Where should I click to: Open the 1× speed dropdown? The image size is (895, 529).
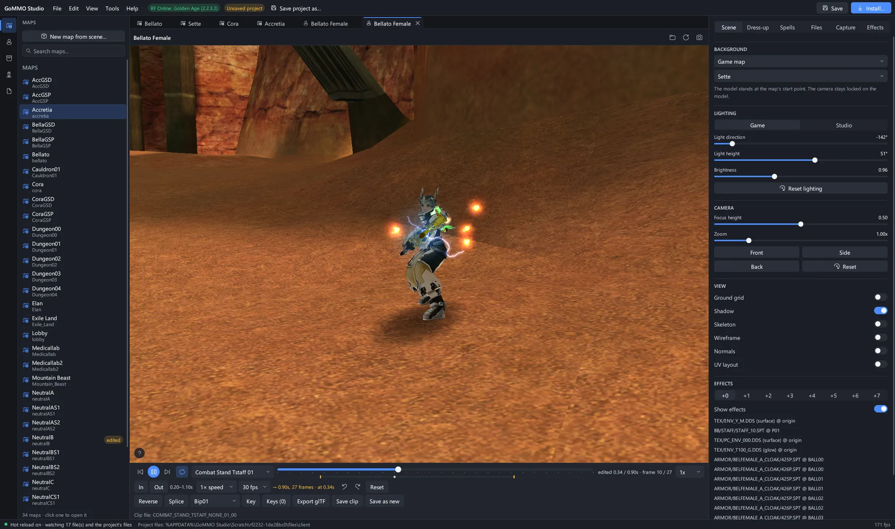point(216,487)
